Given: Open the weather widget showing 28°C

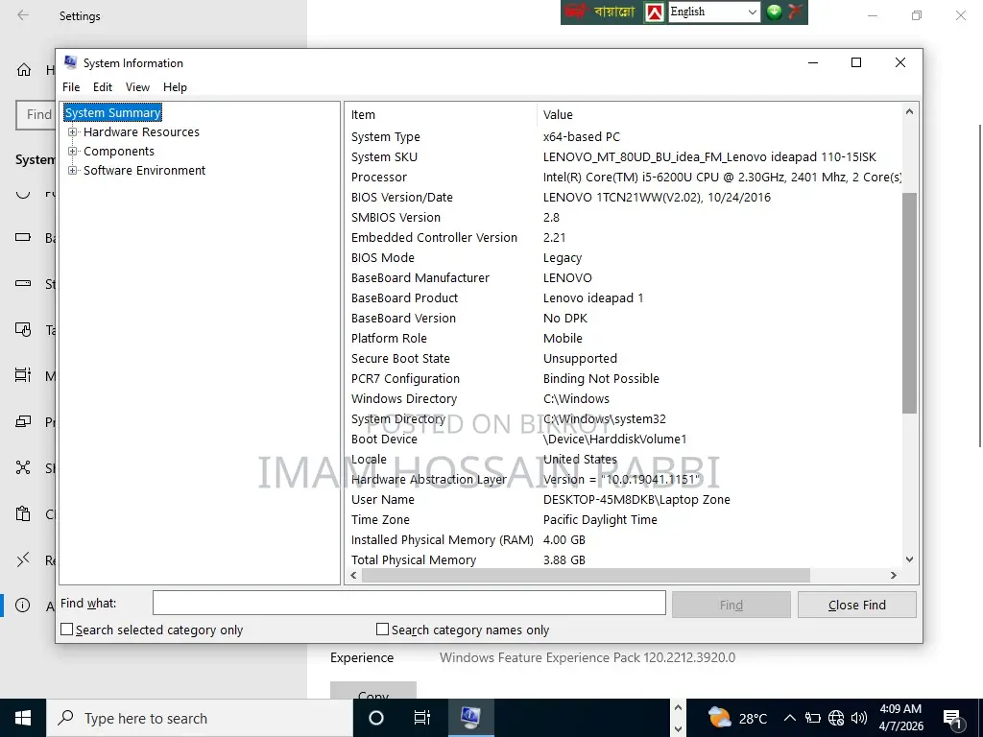Looking at the screenshot, I should [x=737, y=718].
